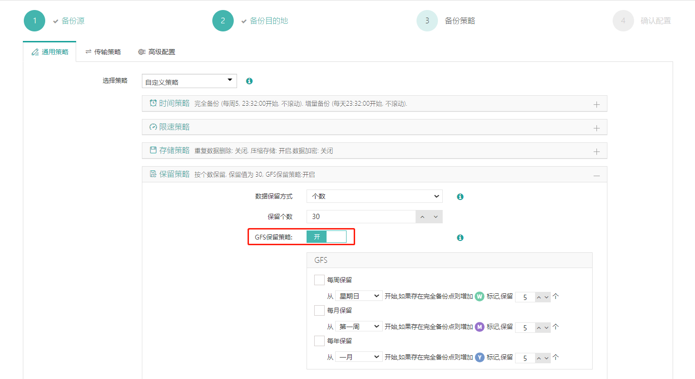Open the 第一周 week dropdown
This screenshot has width=695, height=379.
click(359, 327)
